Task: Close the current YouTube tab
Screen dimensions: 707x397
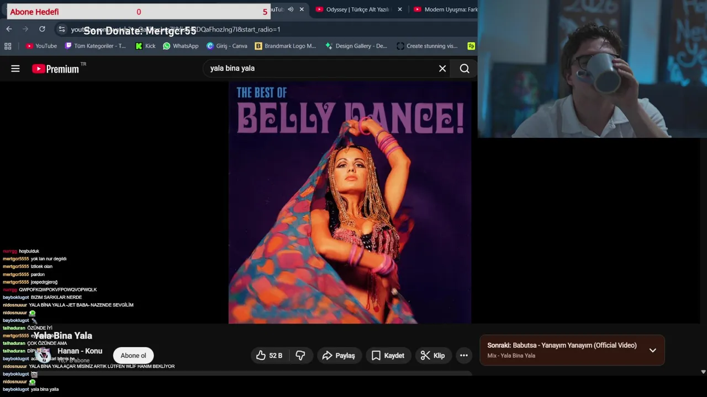Action: [302, 9]
